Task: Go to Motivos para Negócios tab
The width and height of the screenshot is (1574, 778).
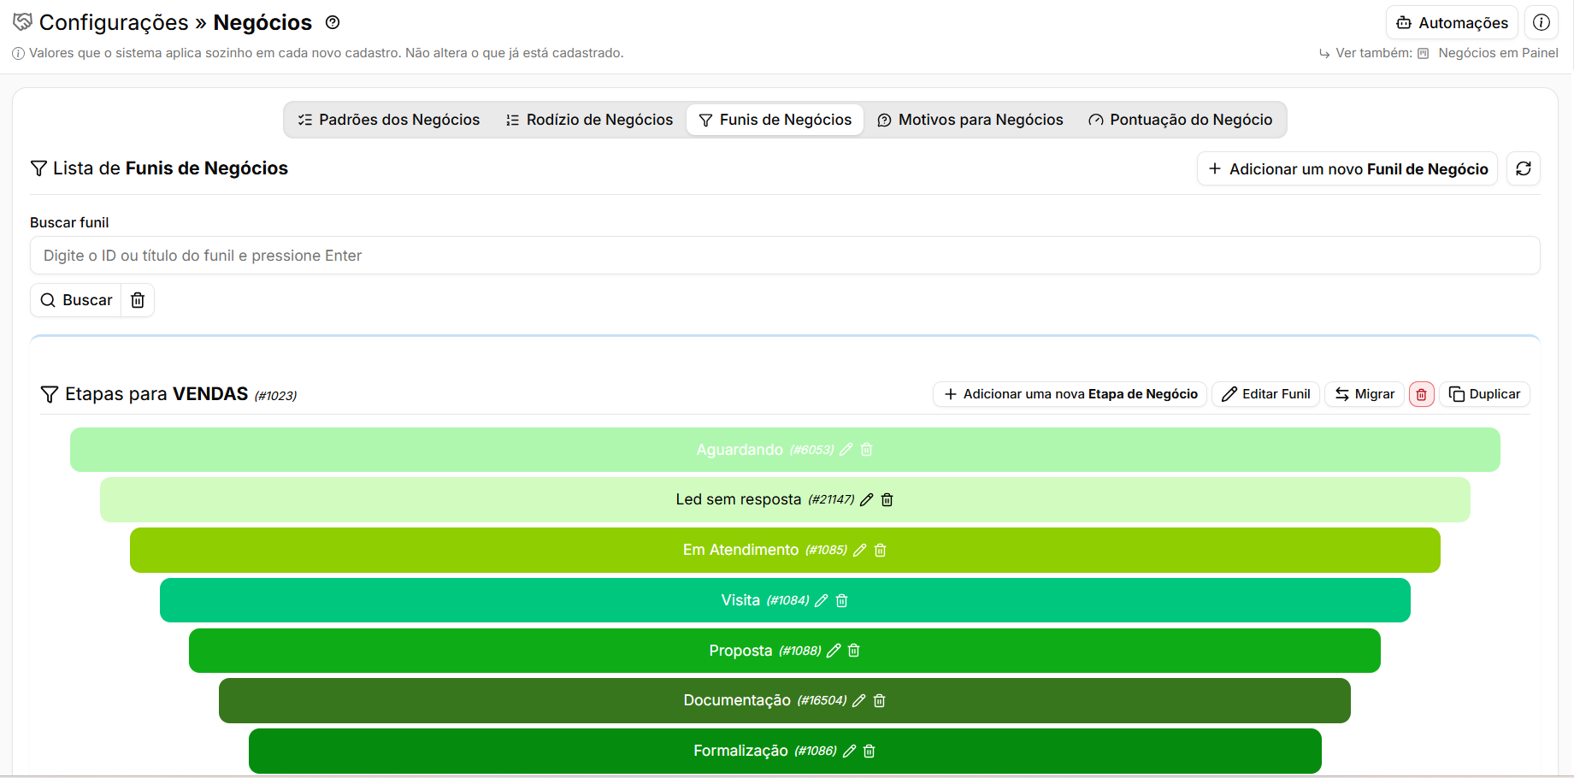Action: click(x=971, y=120)
